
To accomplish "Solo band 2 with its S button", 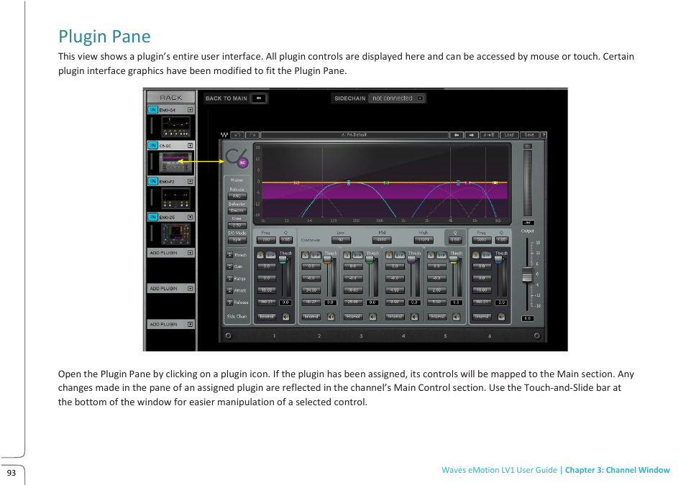I will point(305,255).
